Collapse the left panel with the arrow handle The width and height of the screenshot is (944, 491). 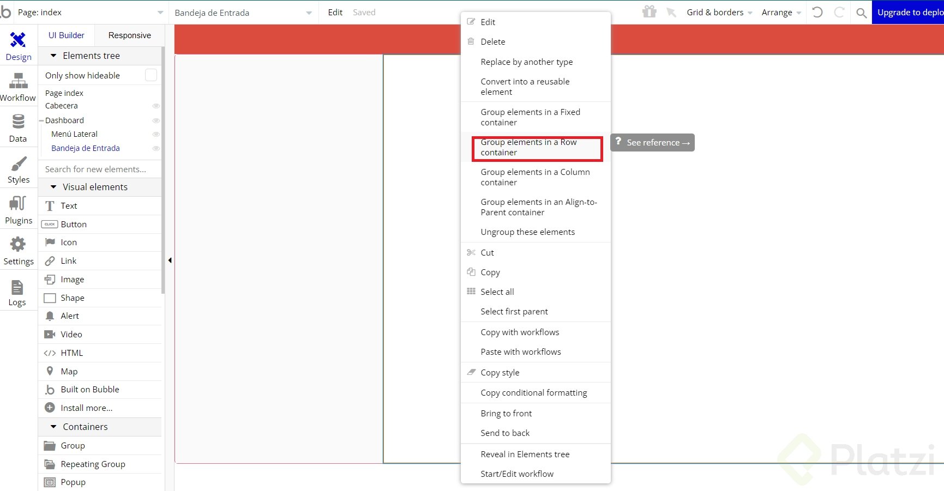point(170,260)
